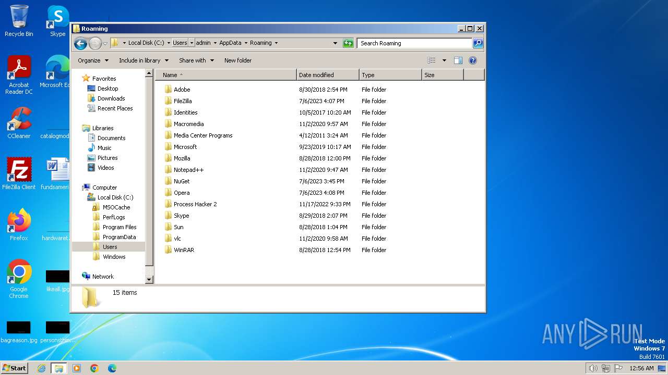The height and width of the screenshot is (375, 668).
Task: Open Videos library
Action: coord(105,168)
